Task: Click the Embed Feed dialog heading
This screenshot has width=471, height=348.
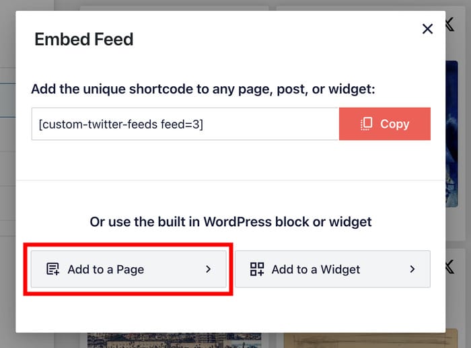Action: [x=84, y=39]
